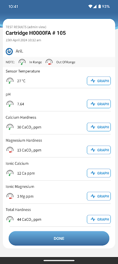Tap the Out Of Range legend gauge icon

coord(49,62)
